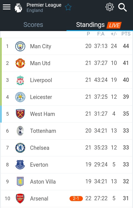Click the Premier League lion logo
This screenshot has width=133, height=208.
pos(18,8)
